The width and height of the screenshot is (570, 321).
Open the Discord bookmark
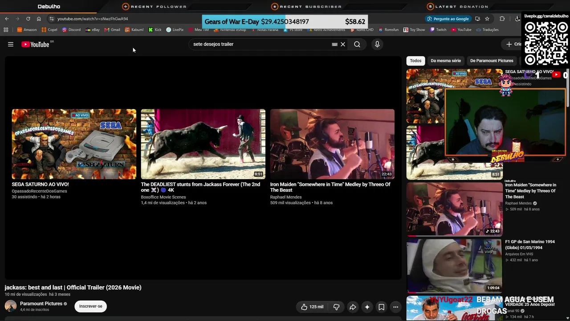point(71,30)
